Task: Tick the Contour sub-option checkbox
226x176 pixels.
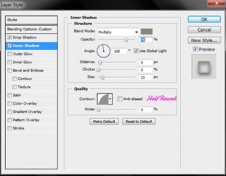Action: pos(14,78)
